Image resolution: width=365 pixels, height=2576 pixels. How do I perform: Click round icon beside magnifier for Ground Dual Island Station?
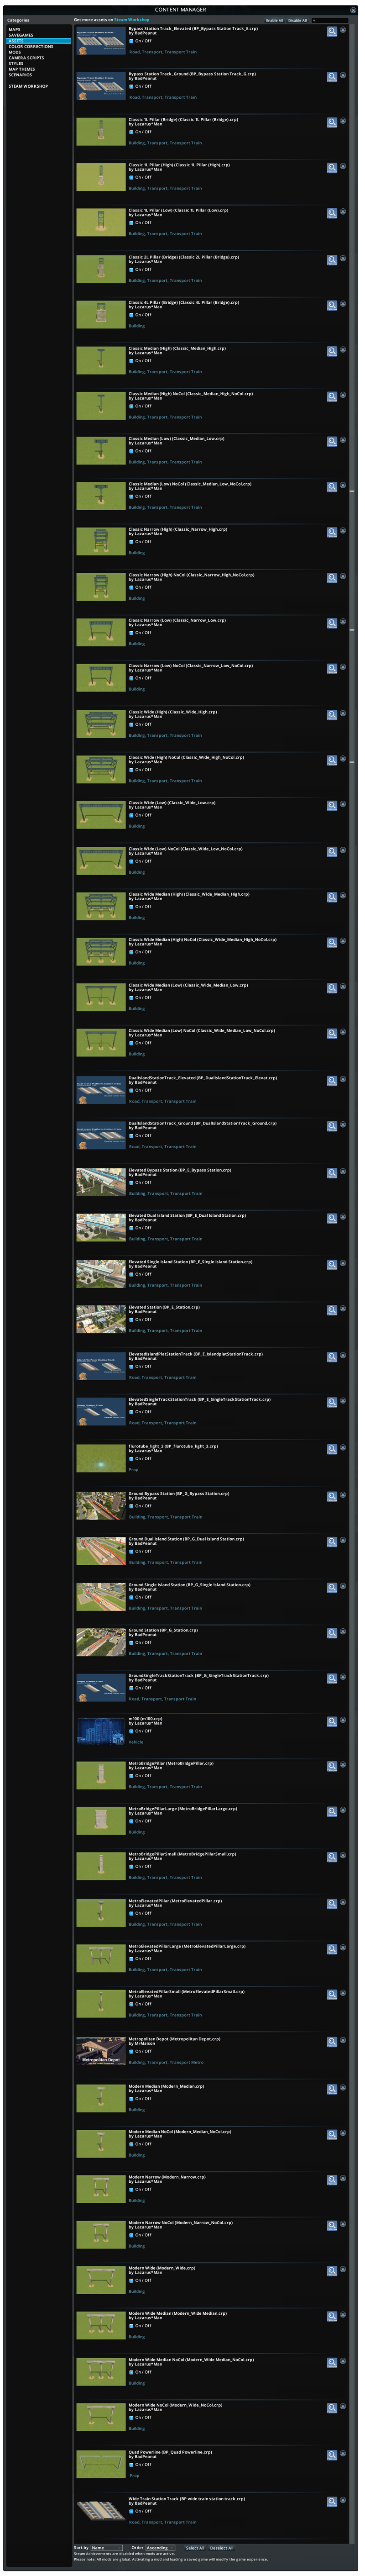[x=343, y=1540]
